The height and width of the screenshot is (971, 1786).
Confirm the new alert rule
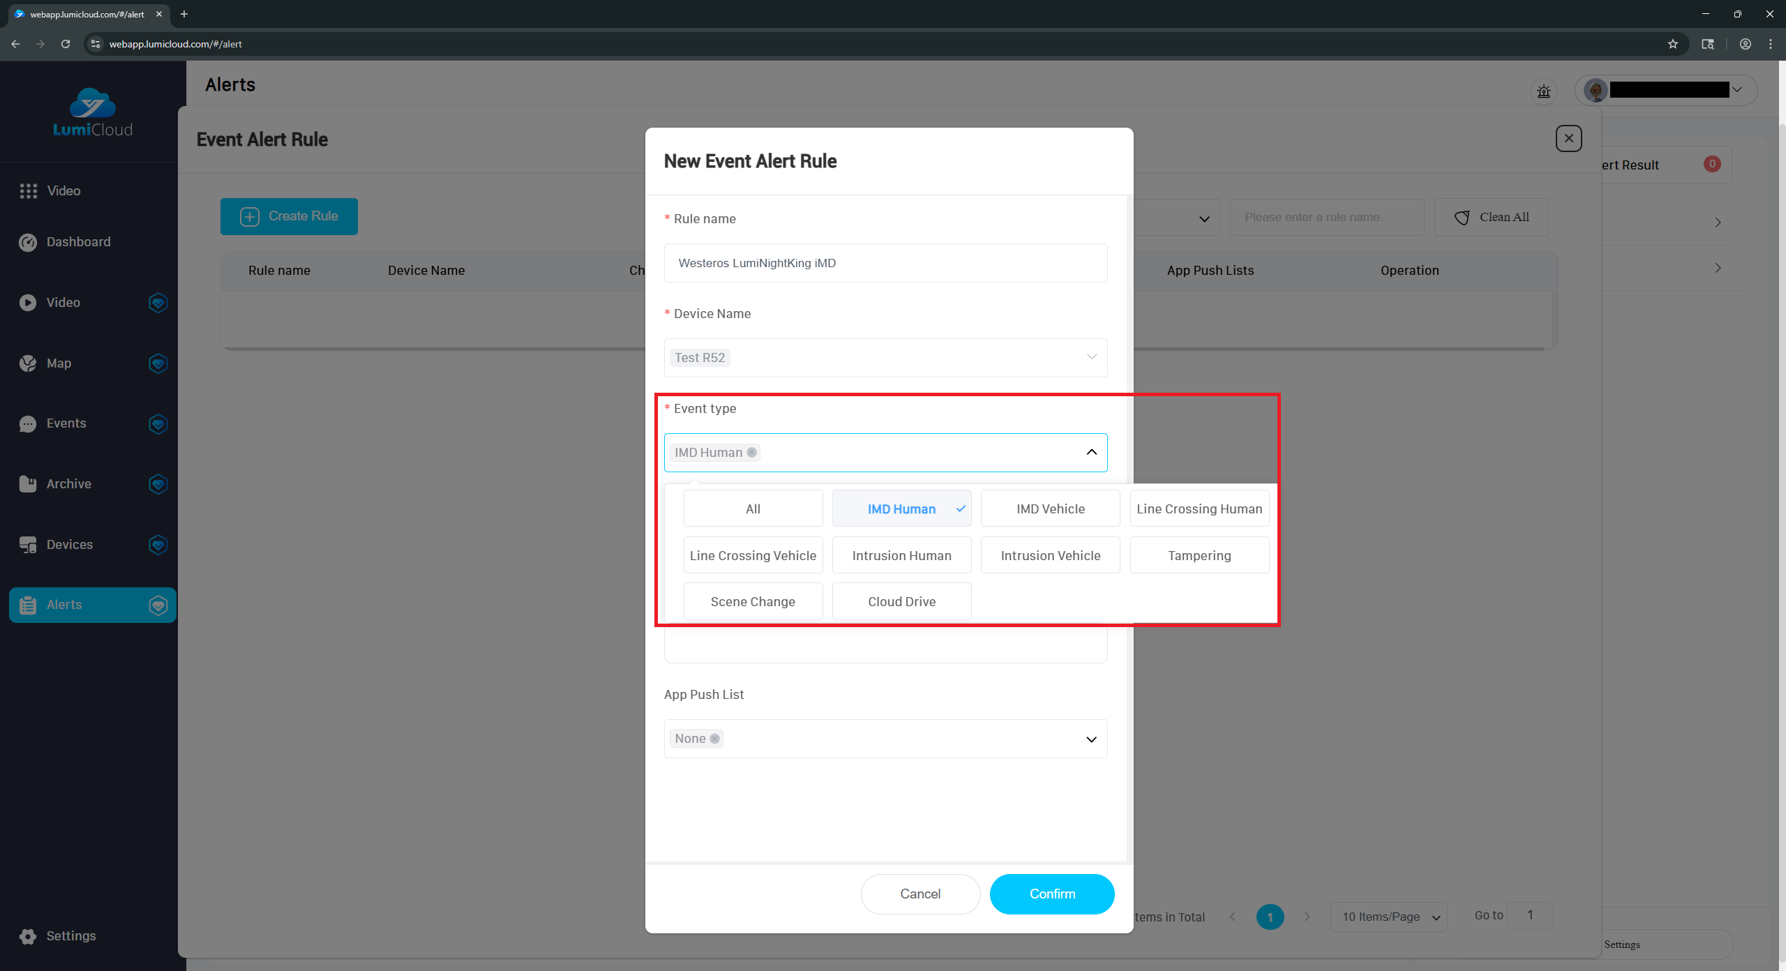point(1051,894)
